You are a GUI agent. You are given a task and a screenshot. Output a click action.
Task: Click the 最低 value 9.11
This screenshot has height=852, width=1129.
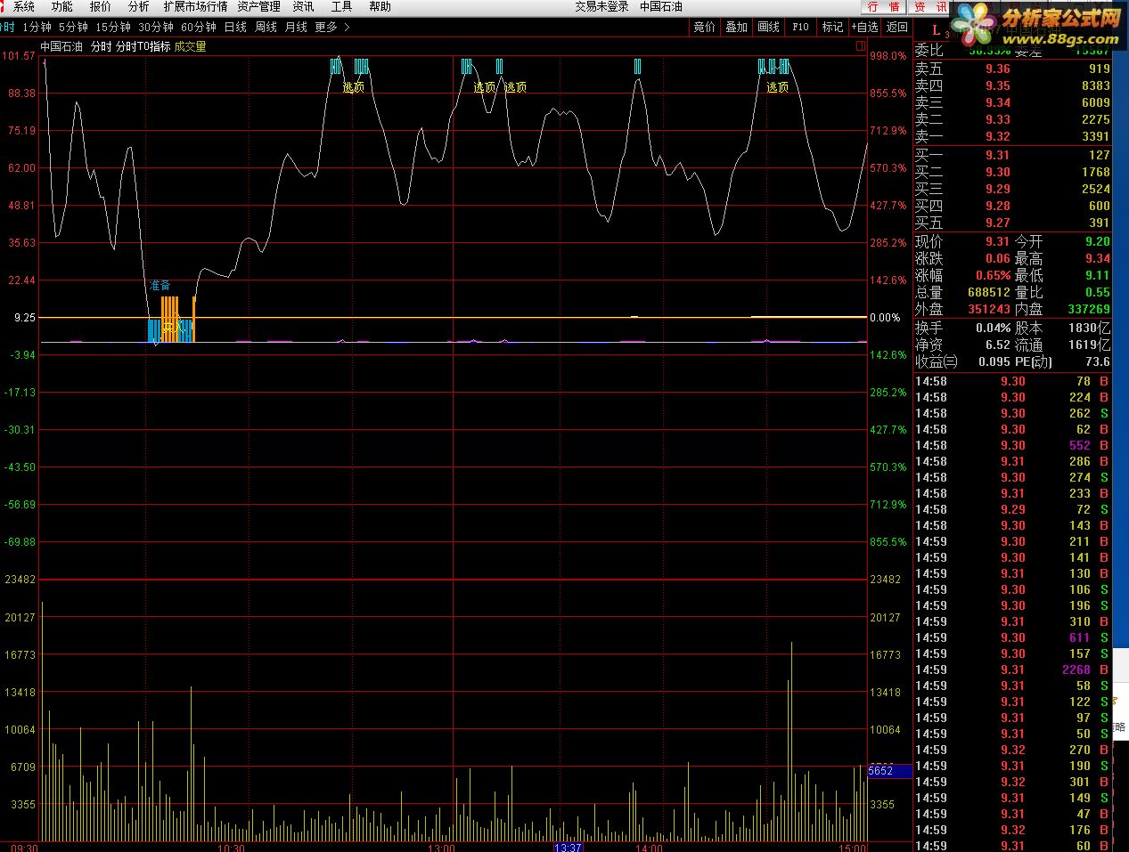[x=1098, y=275]
